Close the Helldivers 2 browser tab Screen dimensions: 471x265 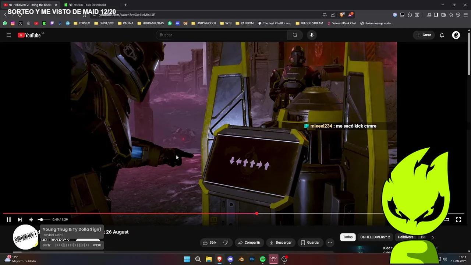click(56, 5)
